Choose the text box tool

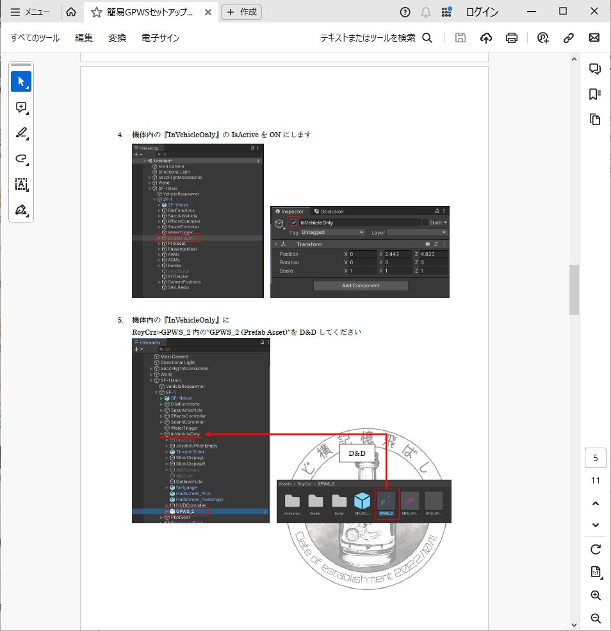tap(21, 184)
